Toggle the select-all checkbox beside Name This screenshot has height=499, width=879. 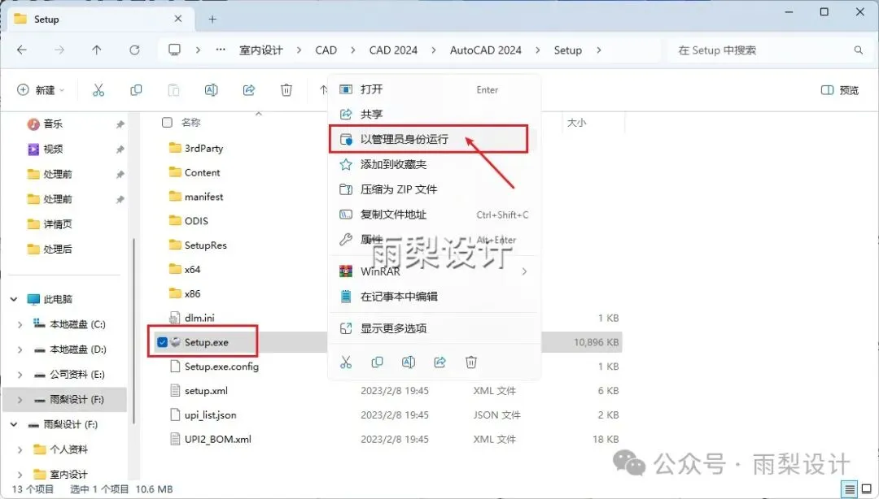pyautogui.click(x=167, y=122)
